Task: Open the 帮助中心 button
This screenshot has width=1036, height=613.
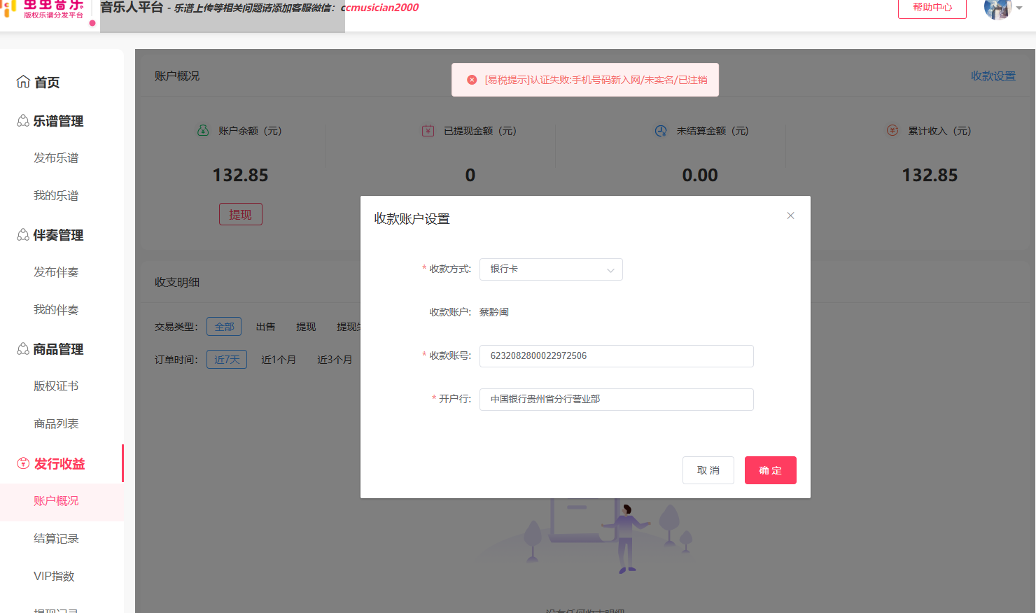Action: click(x=932, y=8)
